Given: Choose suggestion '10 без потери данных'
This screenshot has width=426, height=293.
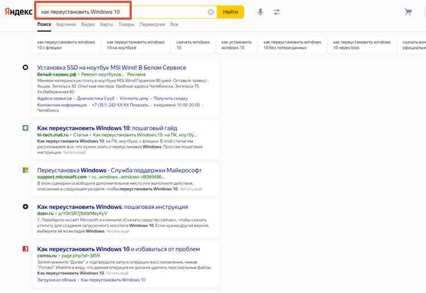Looking at the screenshot, I should [x=293, y=45].
